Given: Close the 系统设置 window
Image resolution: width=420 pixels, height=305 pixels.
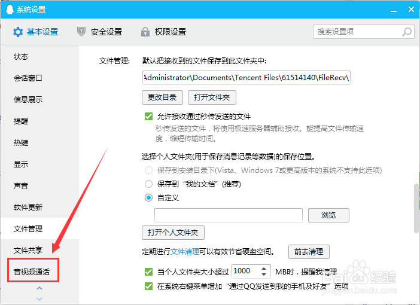Looking at the screenshot, I should (x=412, y=10).
